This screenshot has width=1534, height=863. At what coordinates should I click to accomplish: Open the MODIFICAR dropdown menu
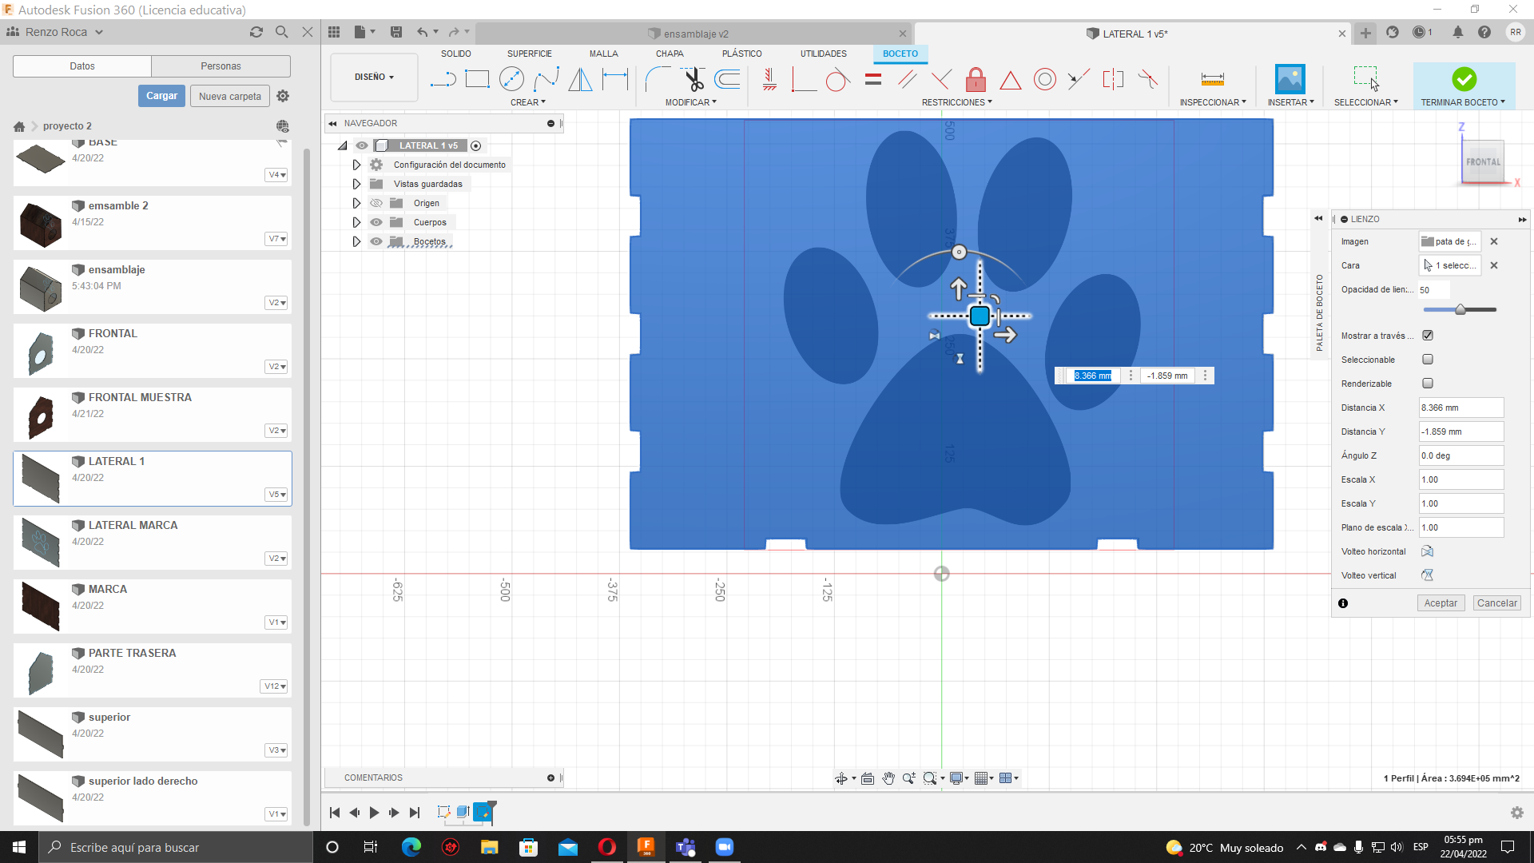tap(691, 102)
